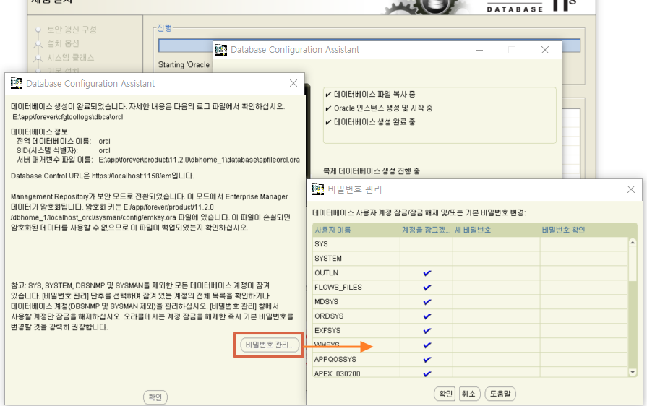Click the Database Control URL text
The width and height of the screenshot is (647, 406).
pyautogui.click(x=103, y=176)
